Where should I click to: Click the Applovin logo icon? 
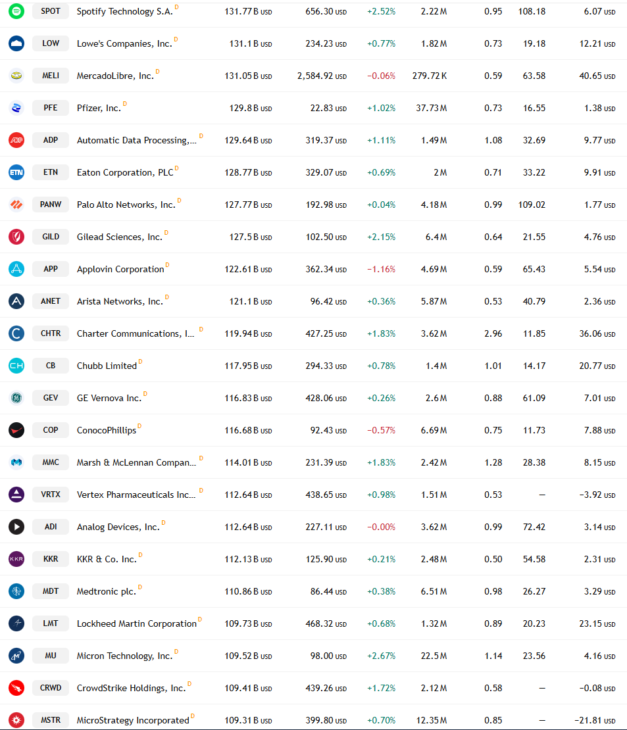click(16, 268)
